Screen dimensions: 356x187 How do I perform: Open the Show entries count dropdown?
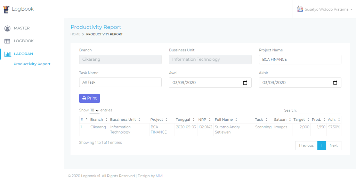pyautogui.click(x=95, y=110)
